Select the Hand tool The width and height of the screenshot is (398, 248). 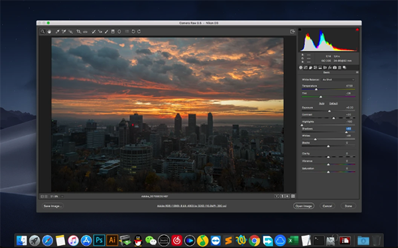coord(49,32)
